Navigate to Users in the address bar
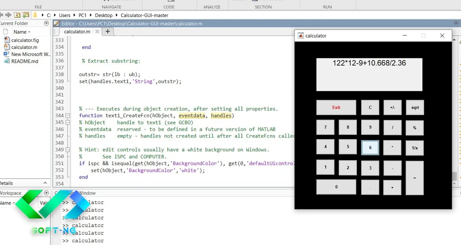Image resolution: width=461 pixels, height=245 pixels. coord(64,15)
